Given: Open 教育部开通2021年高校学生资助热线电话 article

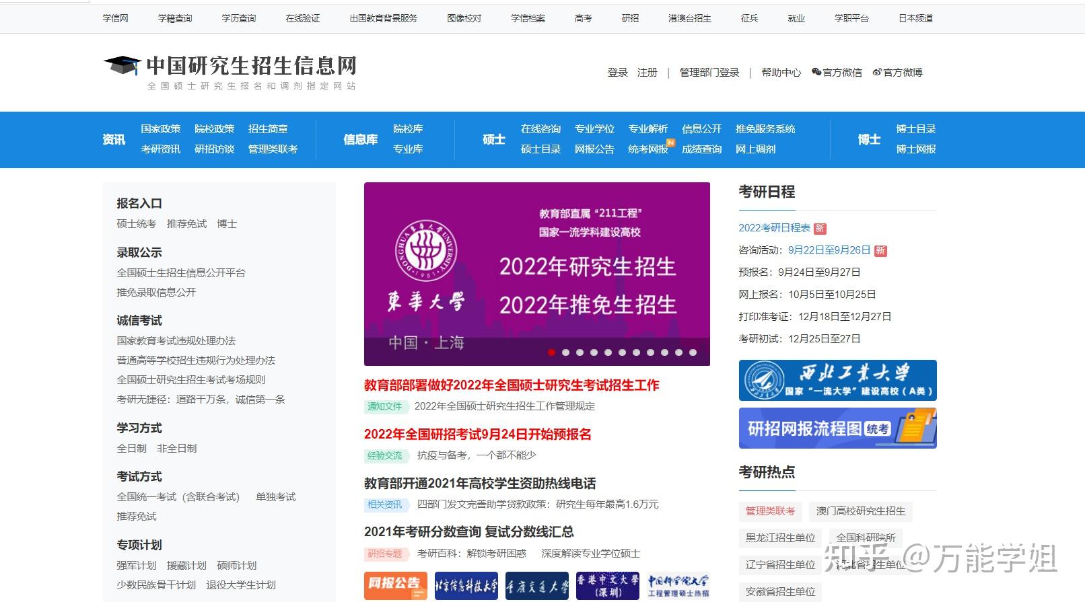Looking at the screenshot, I should pyautogui.click(x=480, y=484).
